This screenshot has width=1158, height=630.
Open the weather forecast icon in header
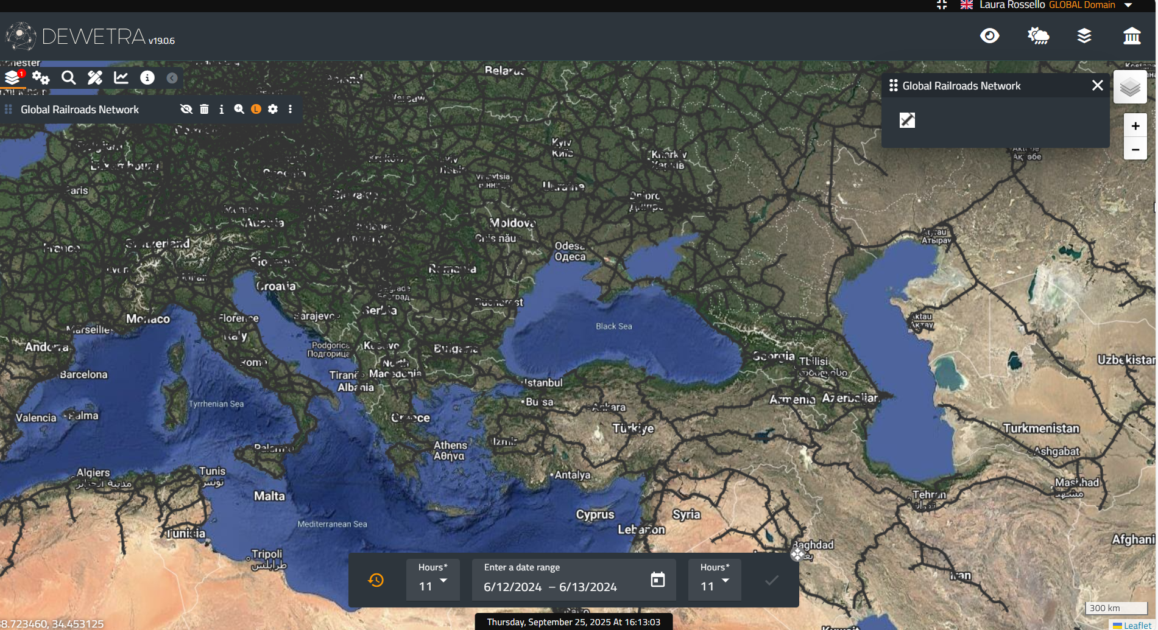(1038, 36)
